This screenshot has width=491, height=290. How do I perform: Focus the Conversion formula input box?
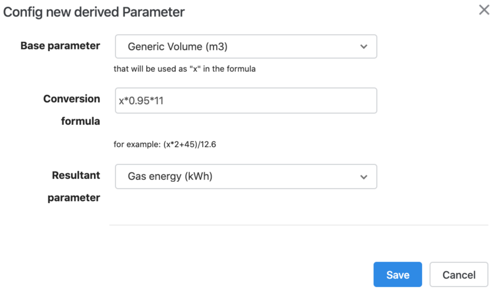coord(246,100)
